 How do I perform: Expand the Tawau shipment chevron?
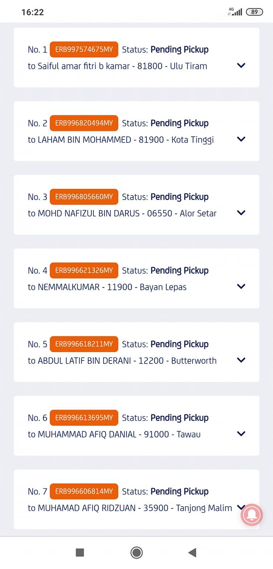[241, 434]
